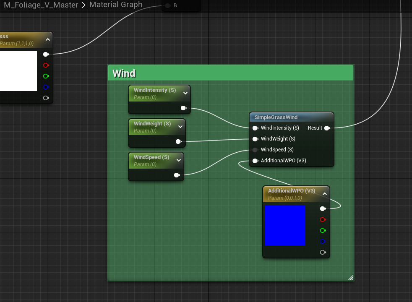Click the WindSpeed (S) input pin on SimpleGrassWind

[255, 150]
